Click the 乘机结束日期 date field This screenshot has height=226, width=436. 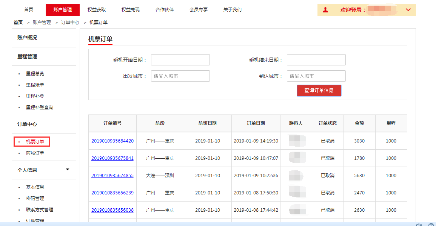point(316,60)
